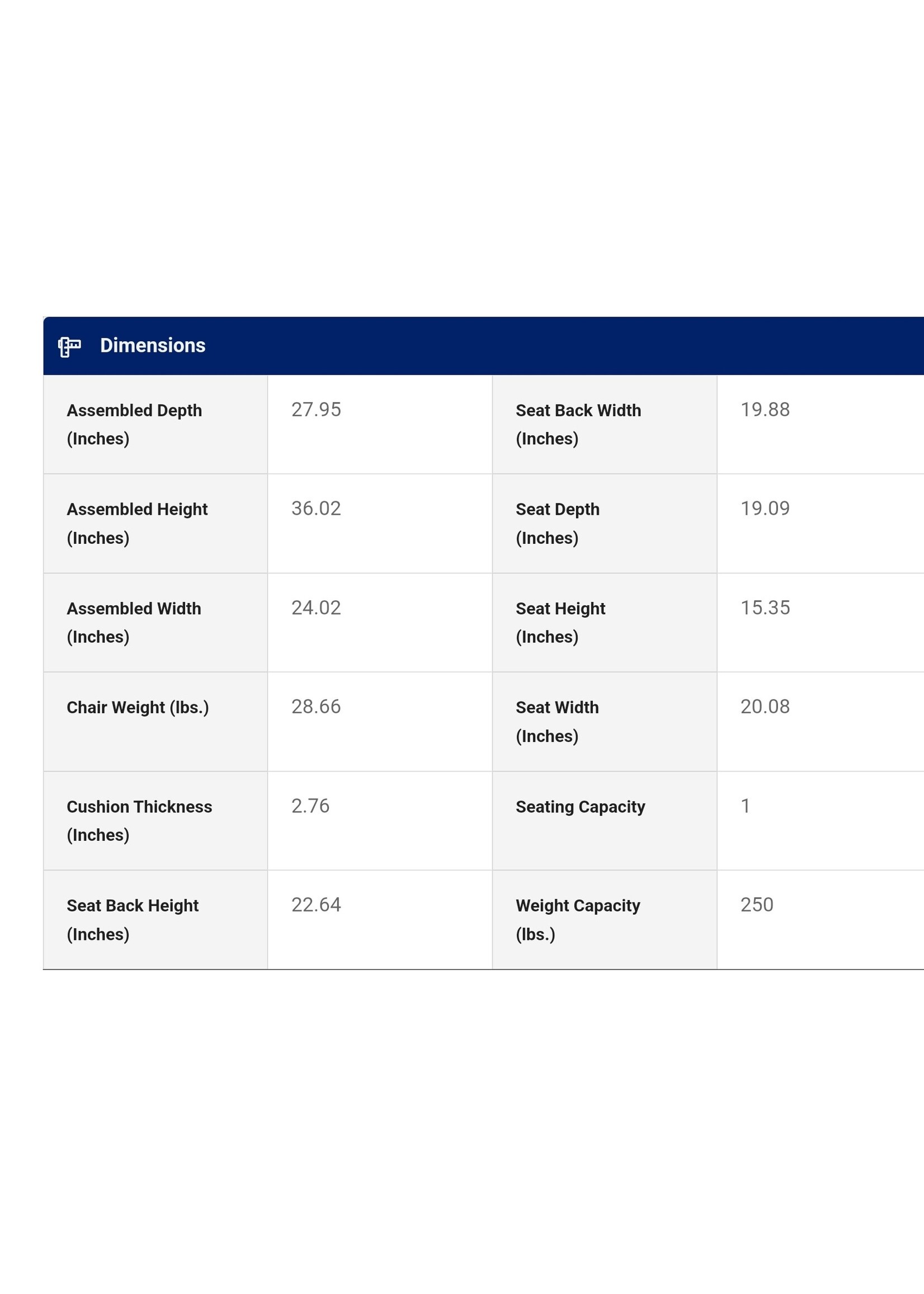Select the 22.64 seat back height value
This screenshot has width=924, height=1294.
pos(316,905)
